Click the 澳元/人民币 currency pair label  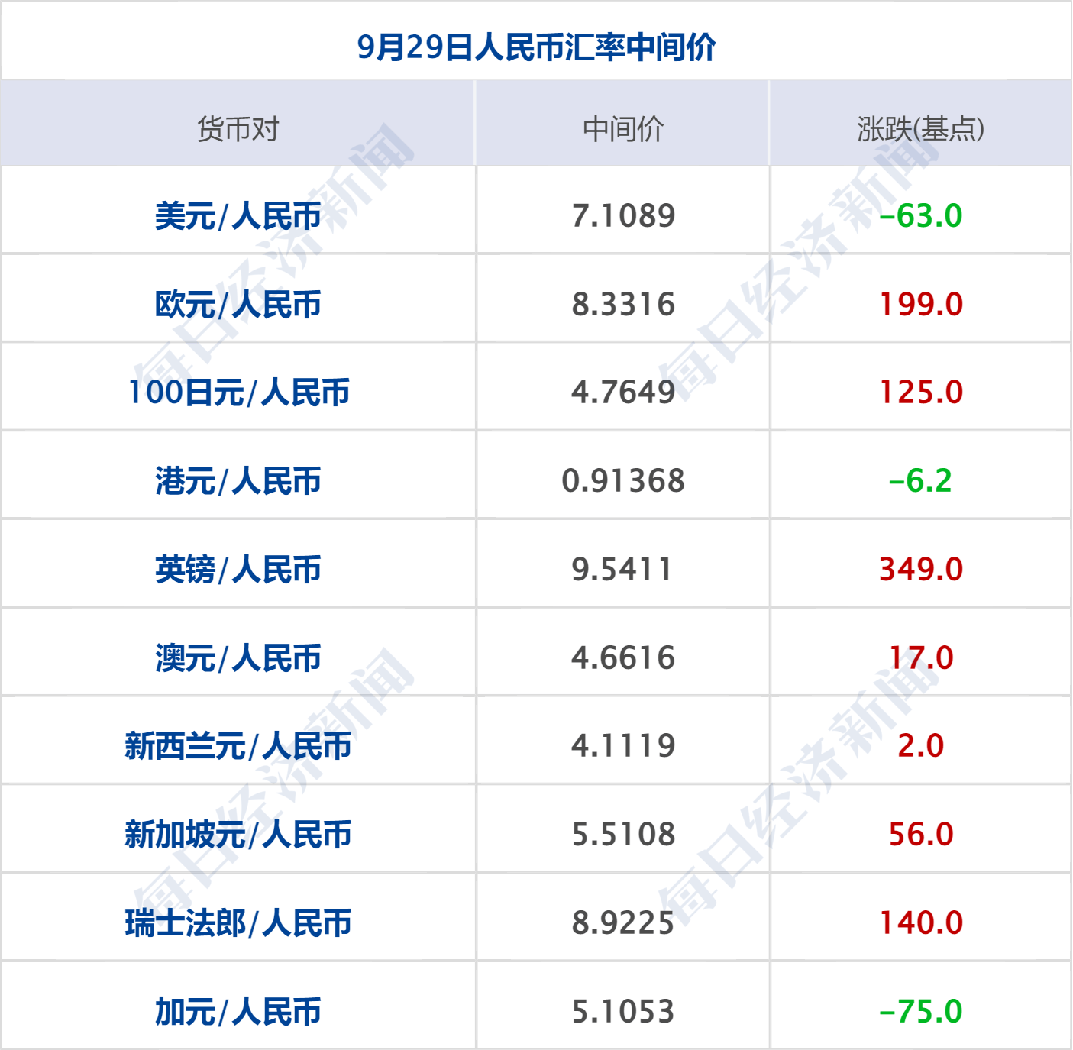(x=239, y=657)
